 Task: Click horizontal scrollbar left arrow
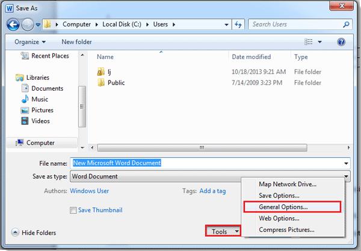coord(92,148)
